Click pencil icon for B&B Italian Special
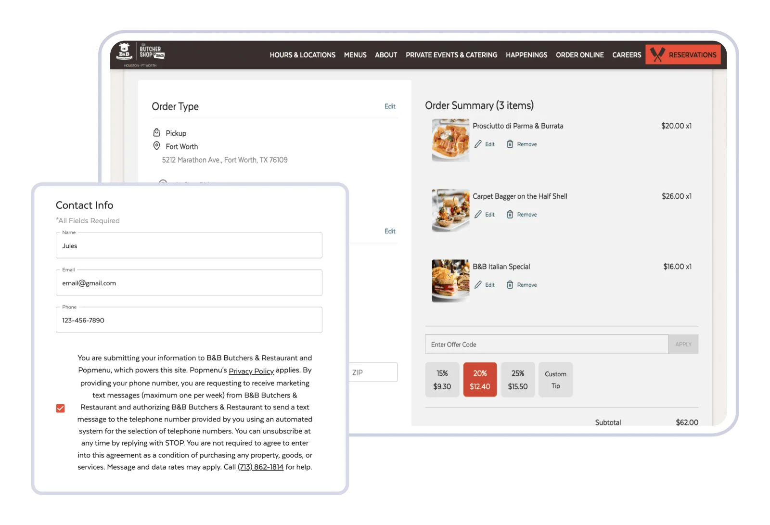The width and height of the screenshot is (770, 525). click(478, 284)
